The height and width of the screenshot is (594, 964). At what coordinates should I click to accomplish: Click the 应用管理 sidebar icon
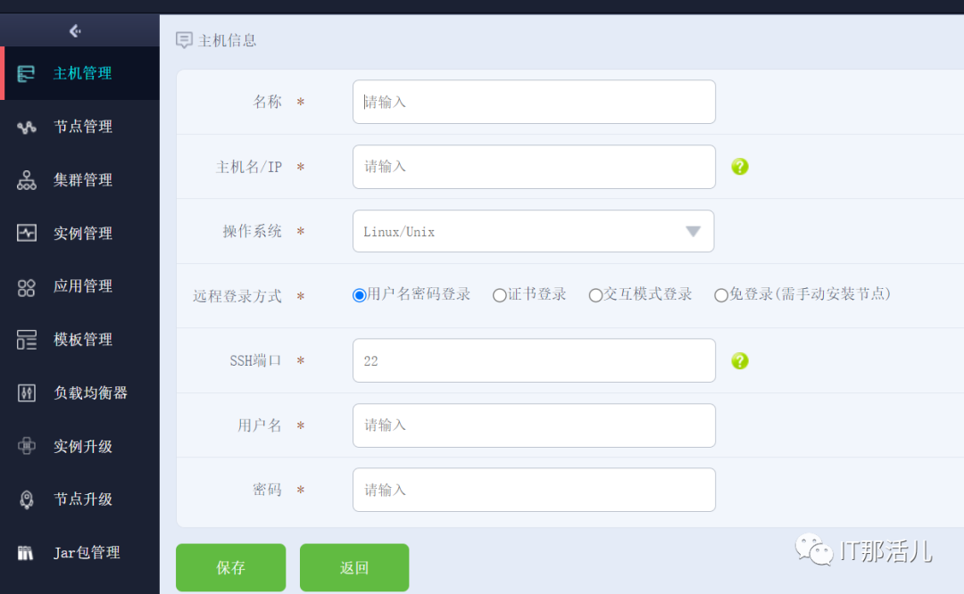click(27, 287)
